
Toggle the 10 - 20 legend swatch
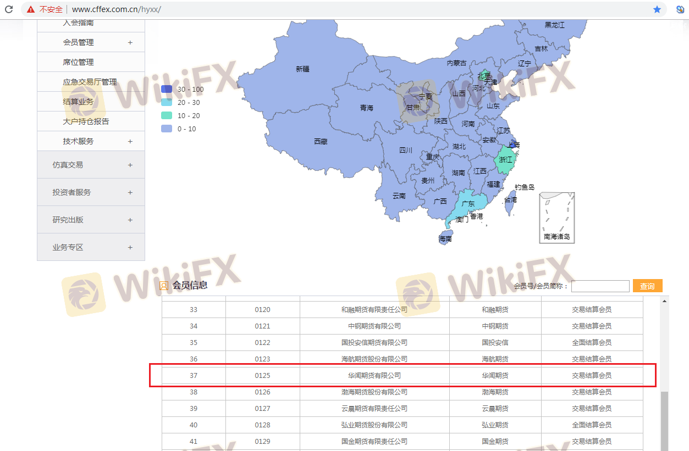pyautogui.click(x=167, y=115)
